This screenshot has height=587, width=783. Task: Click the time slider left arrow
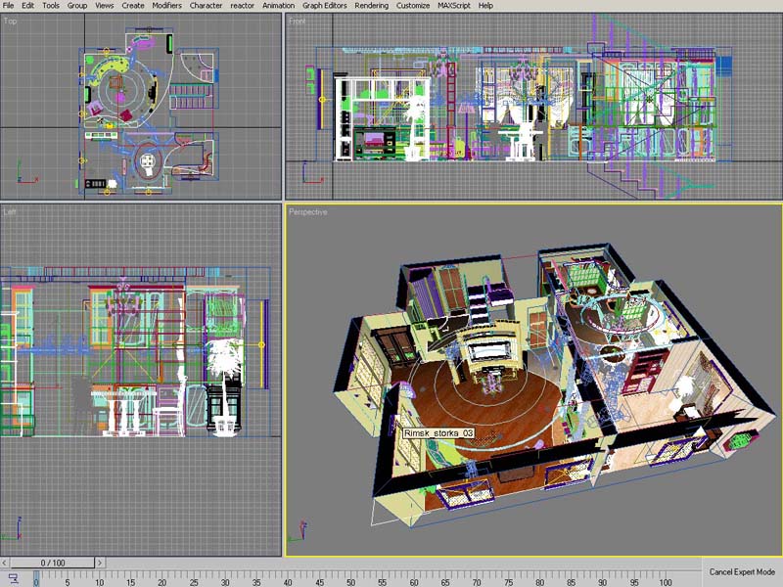coord(7,564)
